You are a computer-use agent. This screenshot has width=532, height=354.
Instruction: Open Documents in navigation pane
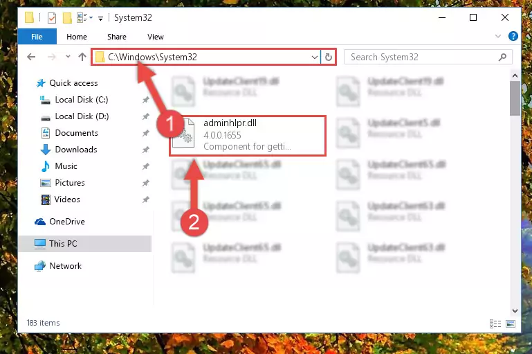(x=70, y=133)
